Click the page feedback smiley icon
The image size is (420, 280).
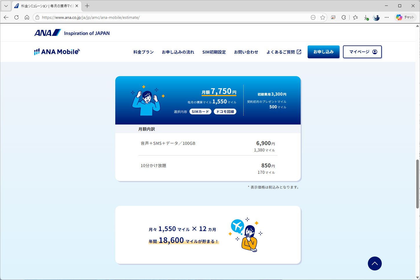tap(313, 17)
